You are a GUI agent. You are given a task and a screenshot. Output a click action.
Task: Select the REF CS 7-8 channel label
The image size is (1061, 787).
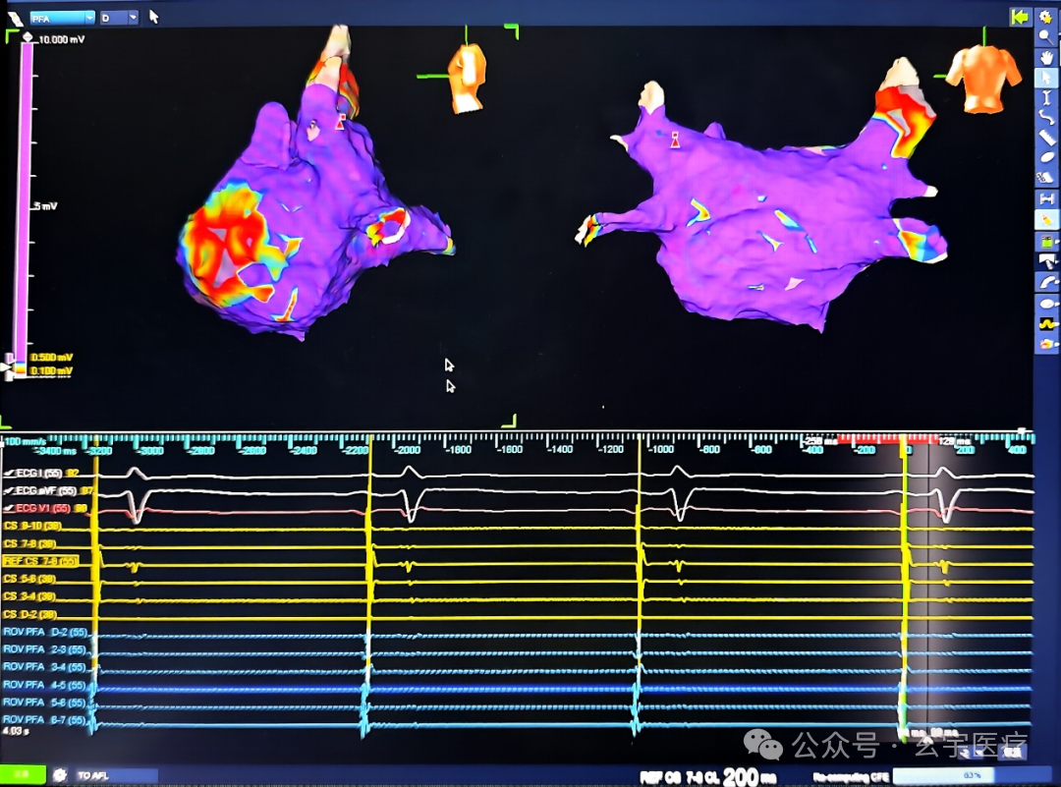click(40, 561)
